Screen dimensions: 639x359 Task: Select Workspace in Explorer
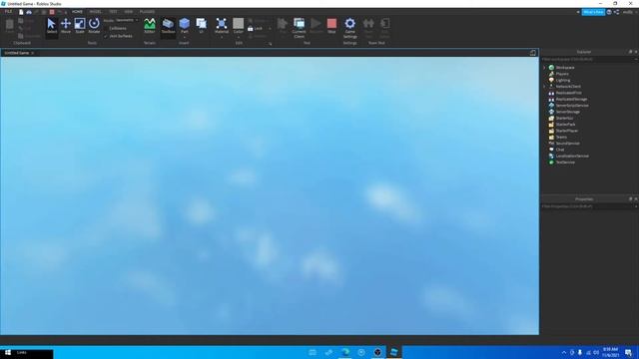(x=565, y=68)
